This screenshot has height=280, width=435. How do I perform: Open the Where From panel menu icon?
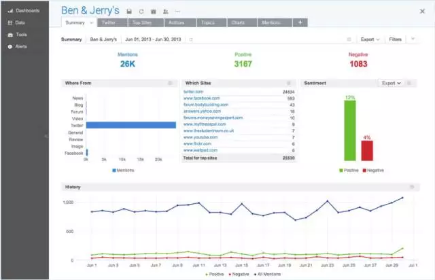(170, 83)
